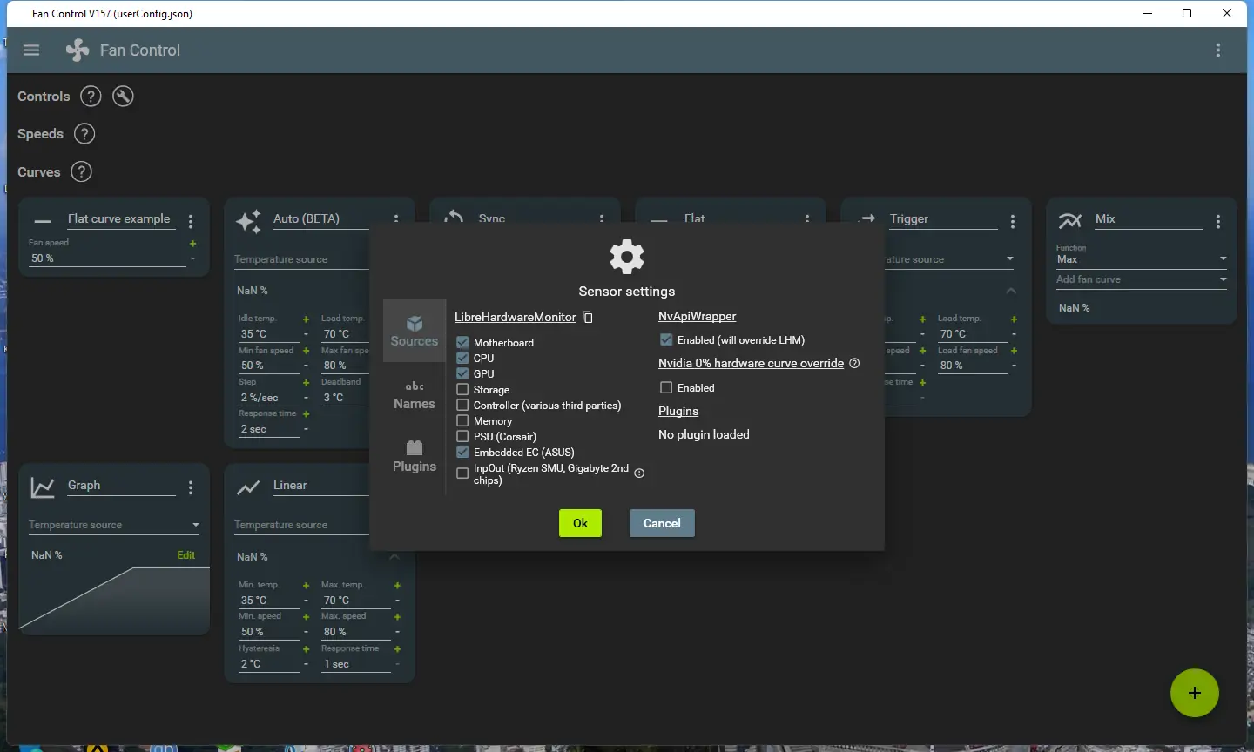Open the Nvidia 0% hardware curve override link
Viewport: 1254px width, 752px height.
tap(752, 363)
